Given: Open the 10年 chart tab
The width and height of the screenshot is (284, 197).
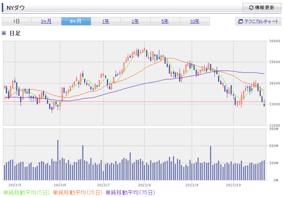Looking at the screenshot, I should point(195,21).
